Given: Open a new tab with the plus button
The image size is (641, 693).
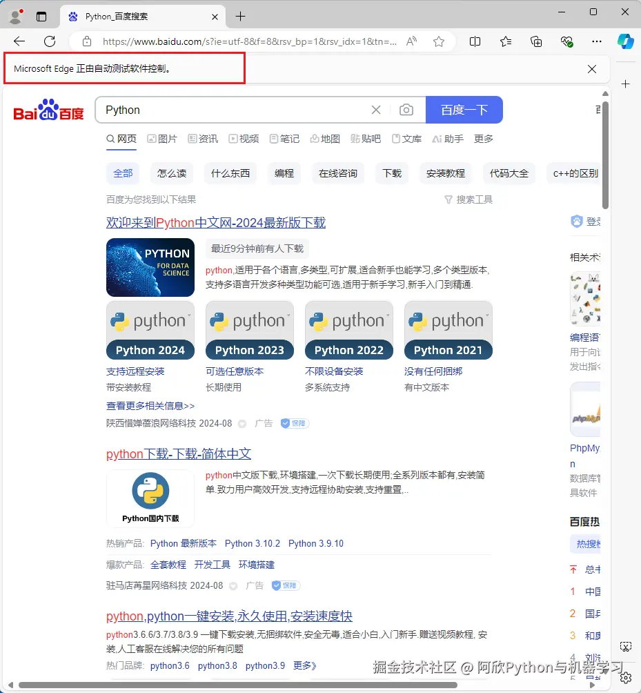Looking at the screenshot, I should [x=240, y=17].
